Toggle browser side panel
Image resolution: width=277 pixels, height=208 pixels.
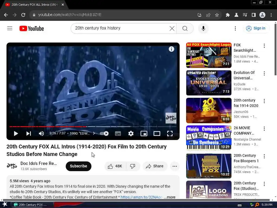tap(254, 15)
